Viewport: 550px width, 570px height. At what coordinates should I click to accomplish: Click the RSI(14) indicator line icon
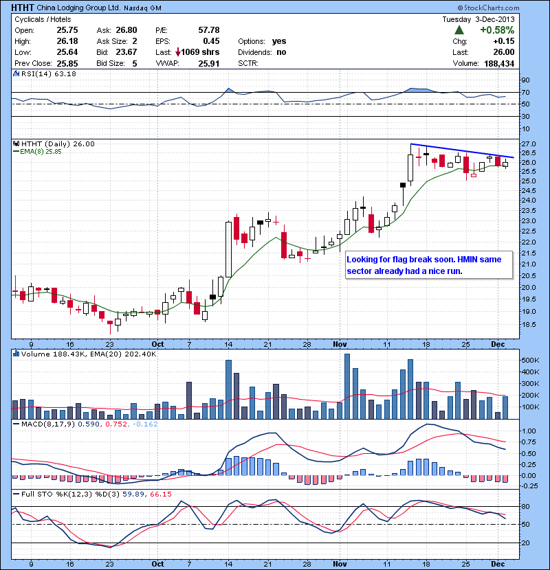[x=16, y=73]
